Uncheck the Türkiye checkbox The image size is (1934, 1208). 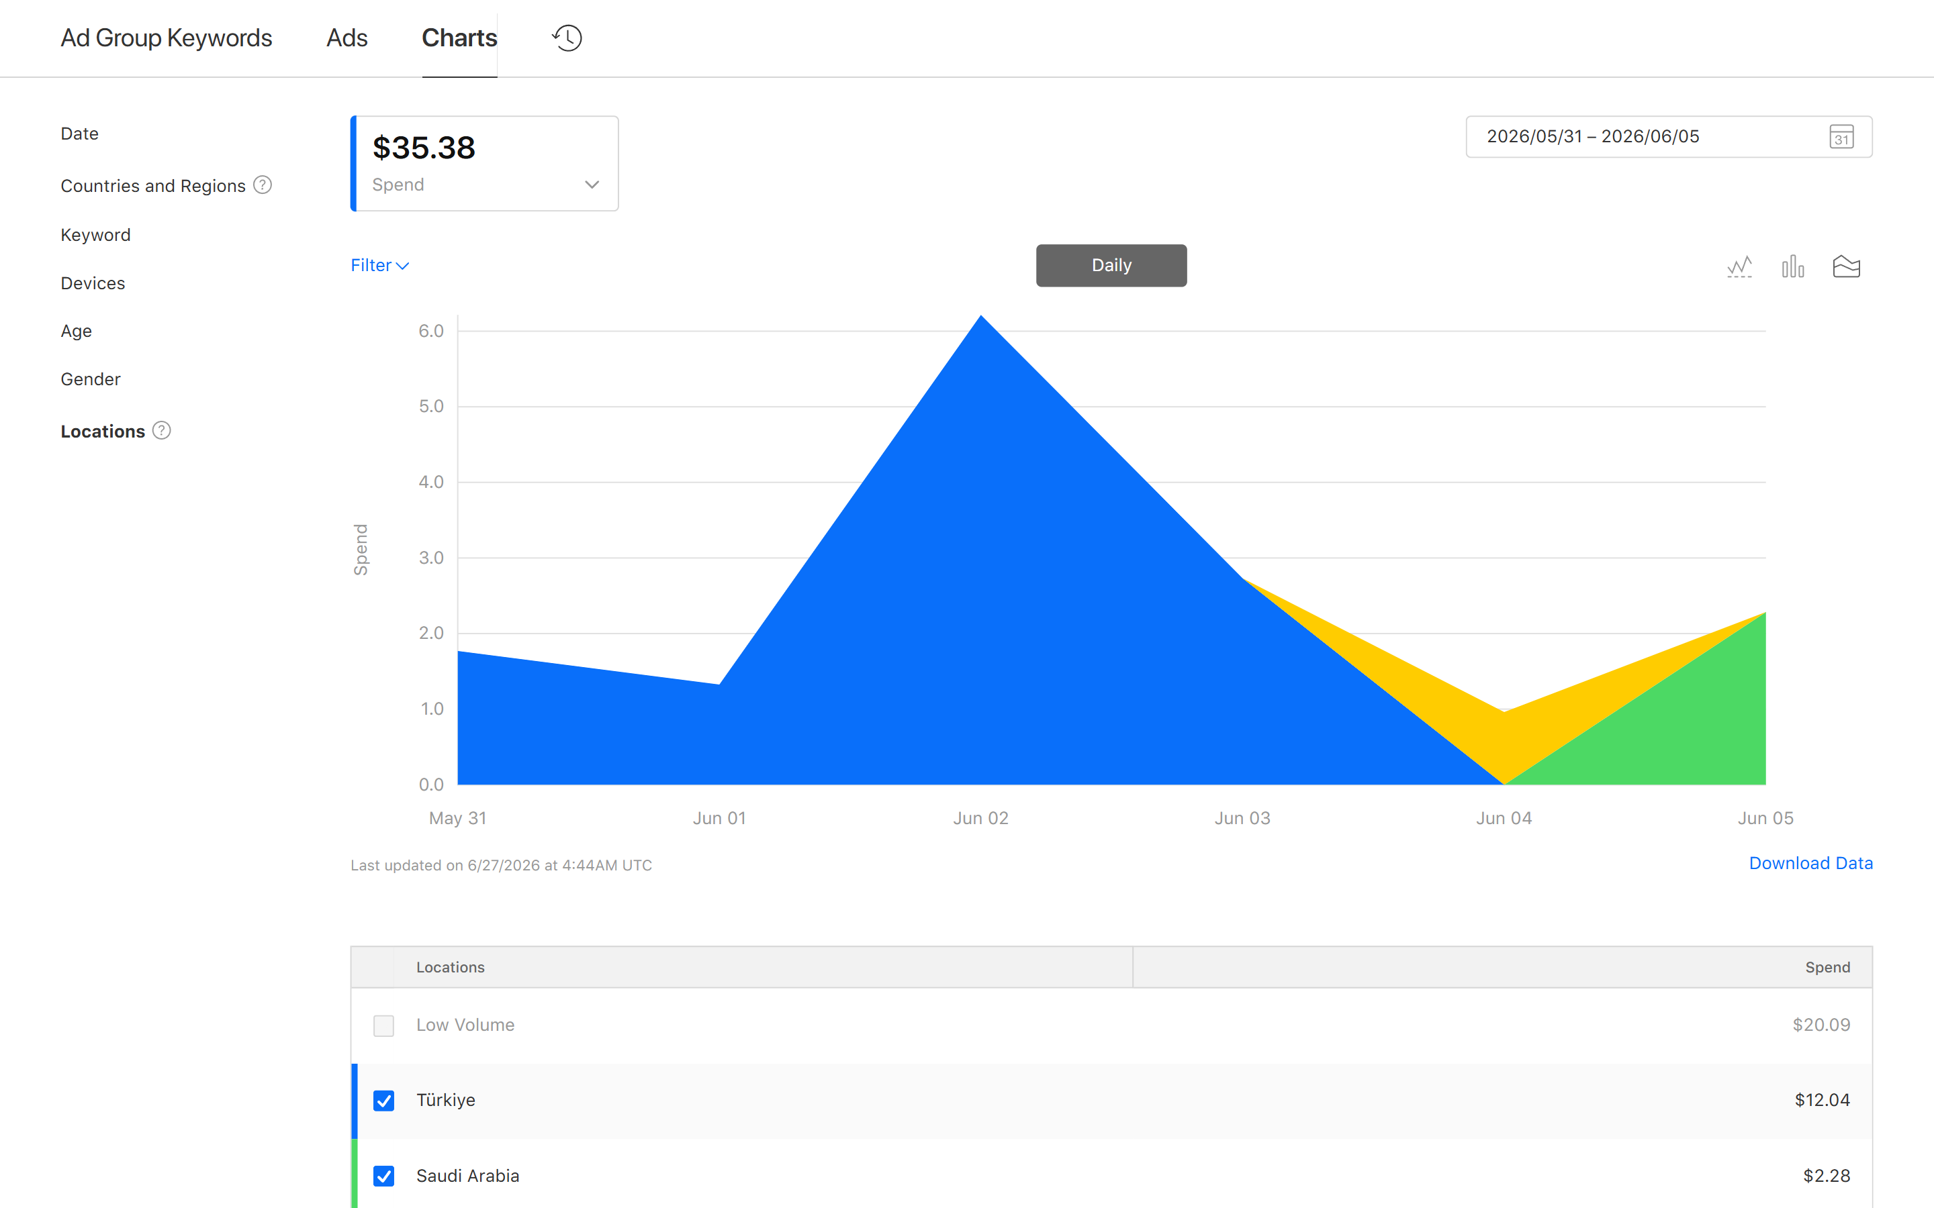click(x=383, y=1100)
